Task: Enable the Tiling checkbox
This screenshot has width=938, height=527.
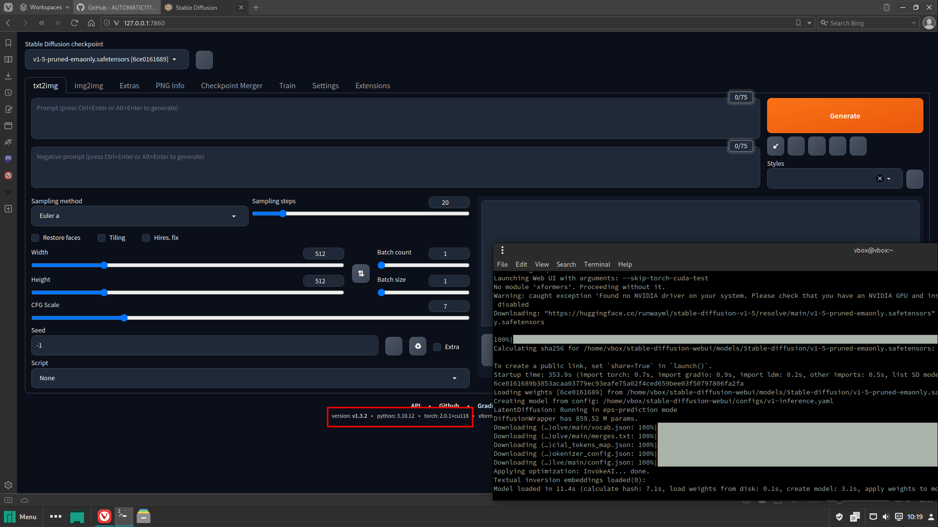Action: click(102, 238)
